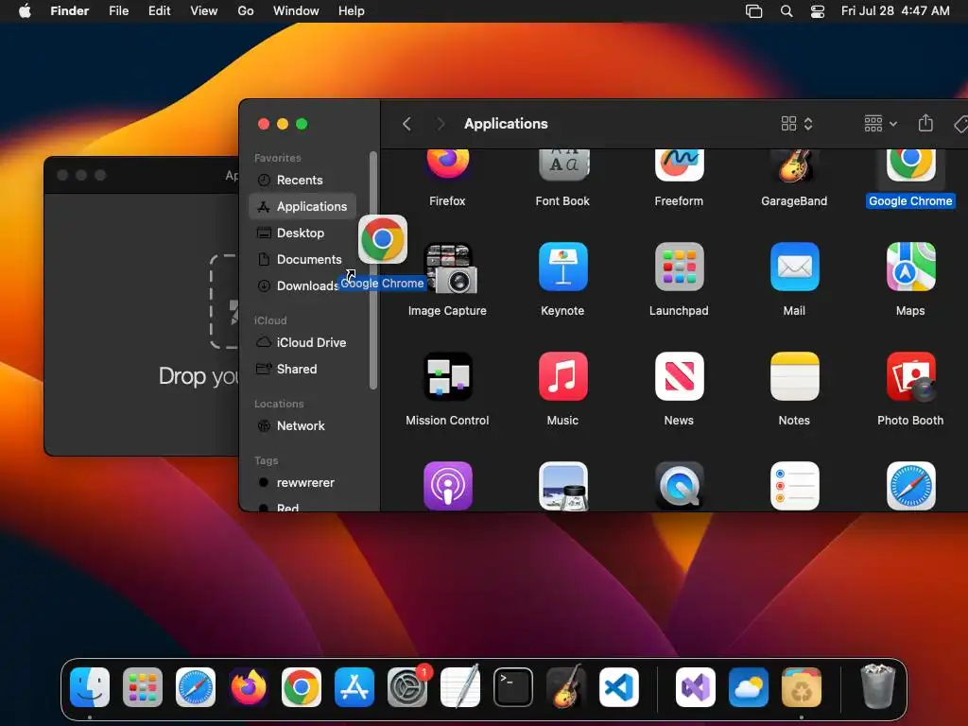Open the Help menu
The width and height of the screenshot is (968, 726).
pyautogui.click(x=352, y=11)
